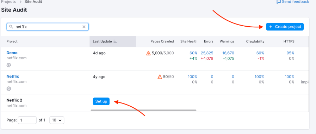Image resolution: width=316 pixels, height=134 pixels.
Task: Click the search magnifier icon
Action: [11, 27]
